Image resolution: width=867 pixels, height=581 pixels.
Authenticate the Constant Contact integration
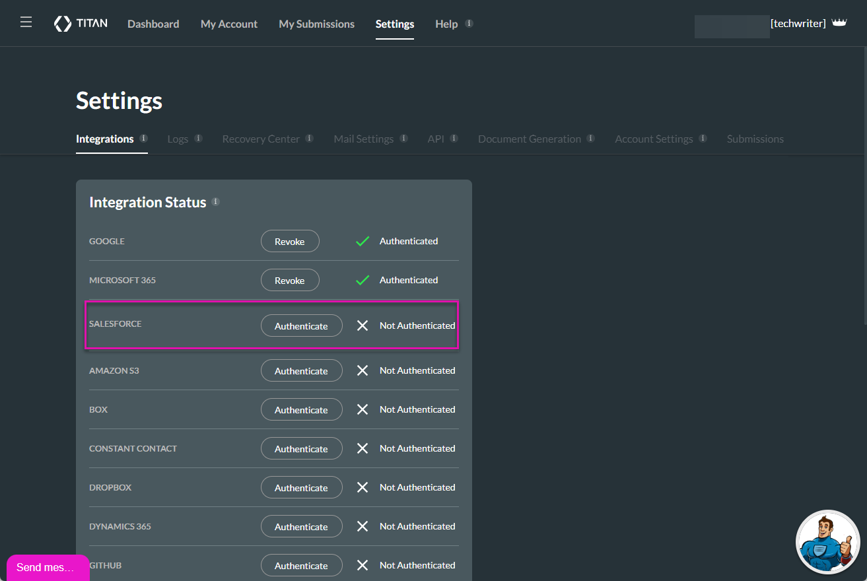(301, 448)
